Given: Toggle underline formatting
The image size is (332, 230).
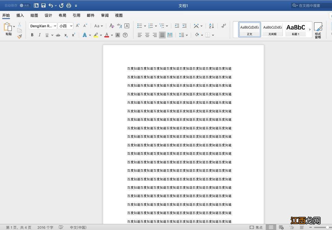Looking at the screenshot, I should click(x=47, y=35).
